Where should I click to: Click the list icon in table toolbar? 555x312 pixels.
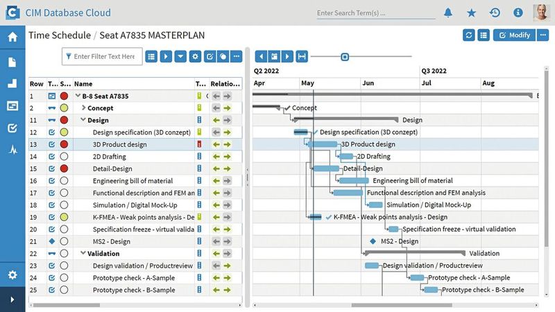(151, 57)
